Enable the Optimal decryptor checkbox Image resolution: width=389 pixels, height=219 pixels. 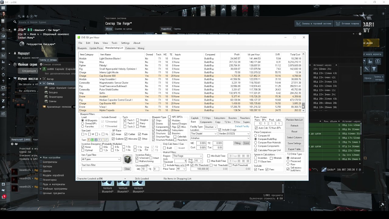pos(83,150)
